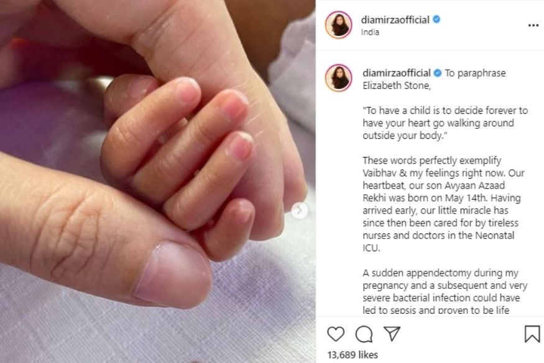Open the India location tag
This screenshot has width=544, height=363.
tap(370, 32)
